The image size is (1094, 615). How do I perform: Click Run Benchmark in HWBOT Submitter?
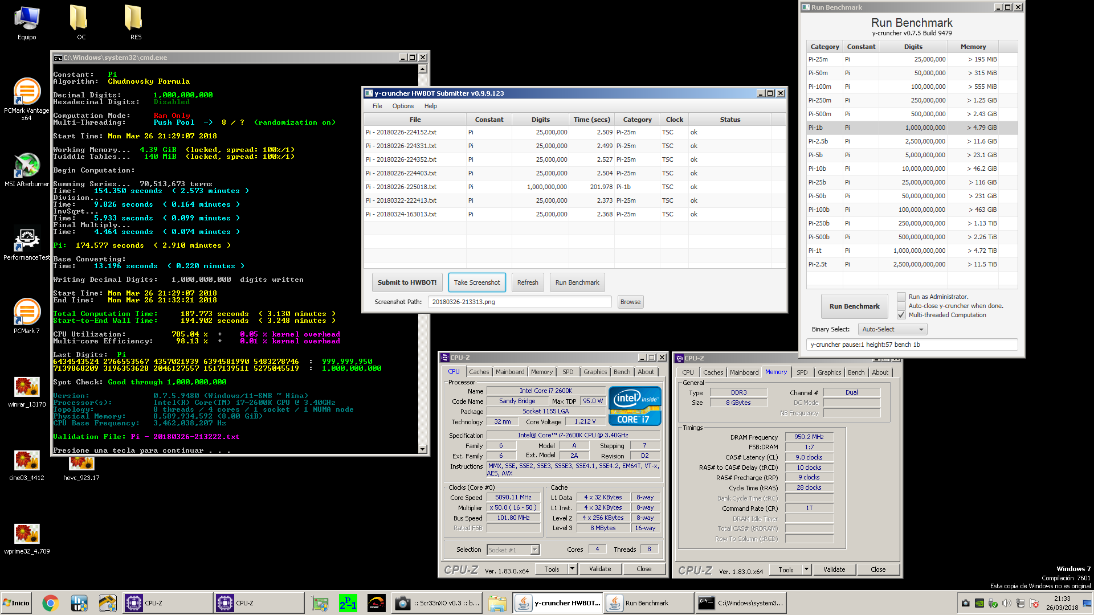(x=577, y=282)
